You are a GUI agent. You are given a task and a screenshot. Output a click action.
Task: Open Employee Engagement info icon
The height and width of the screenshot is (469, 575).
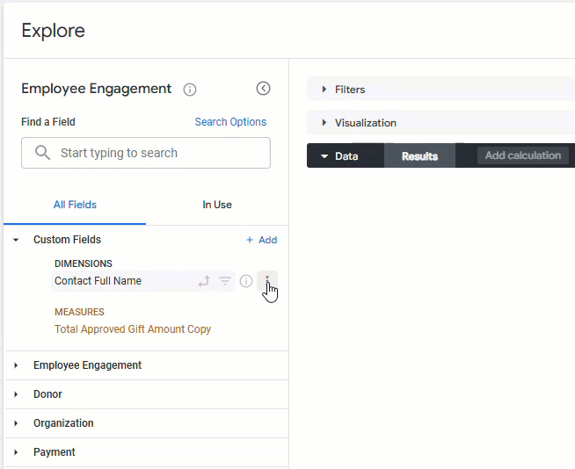[x=190, y=90]
